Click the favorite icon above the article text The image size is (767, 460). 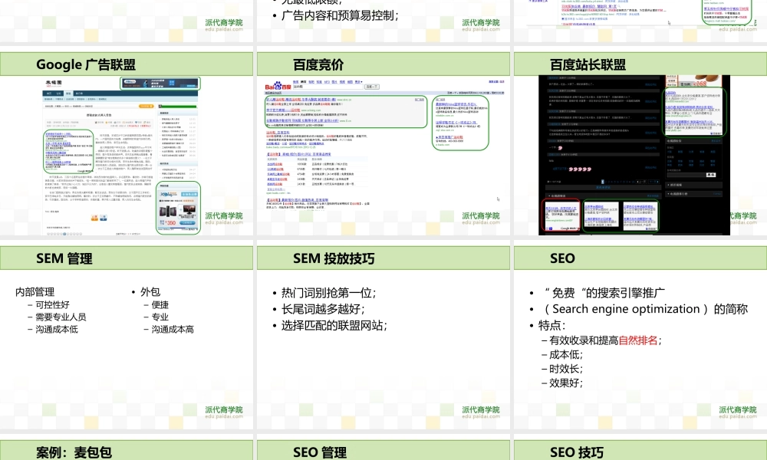click(106, 123)
